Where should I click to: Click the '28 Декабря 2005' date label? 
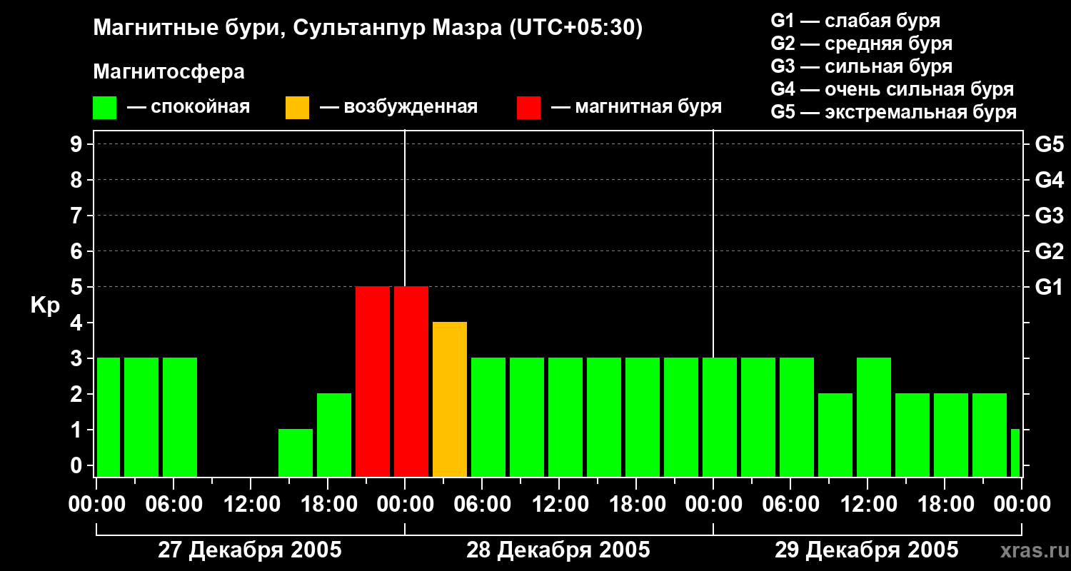[558, 550]
